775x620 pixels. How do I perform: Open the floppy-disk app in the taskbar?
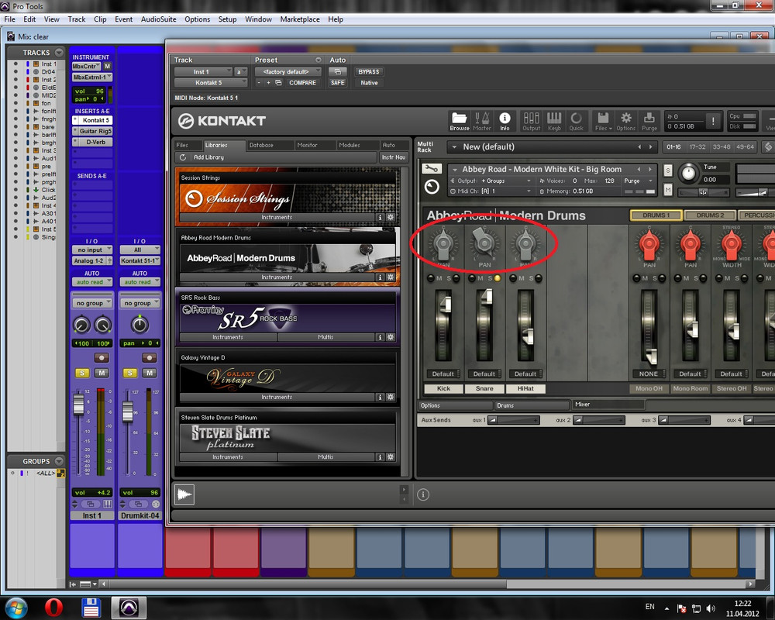tap(91, 608)
